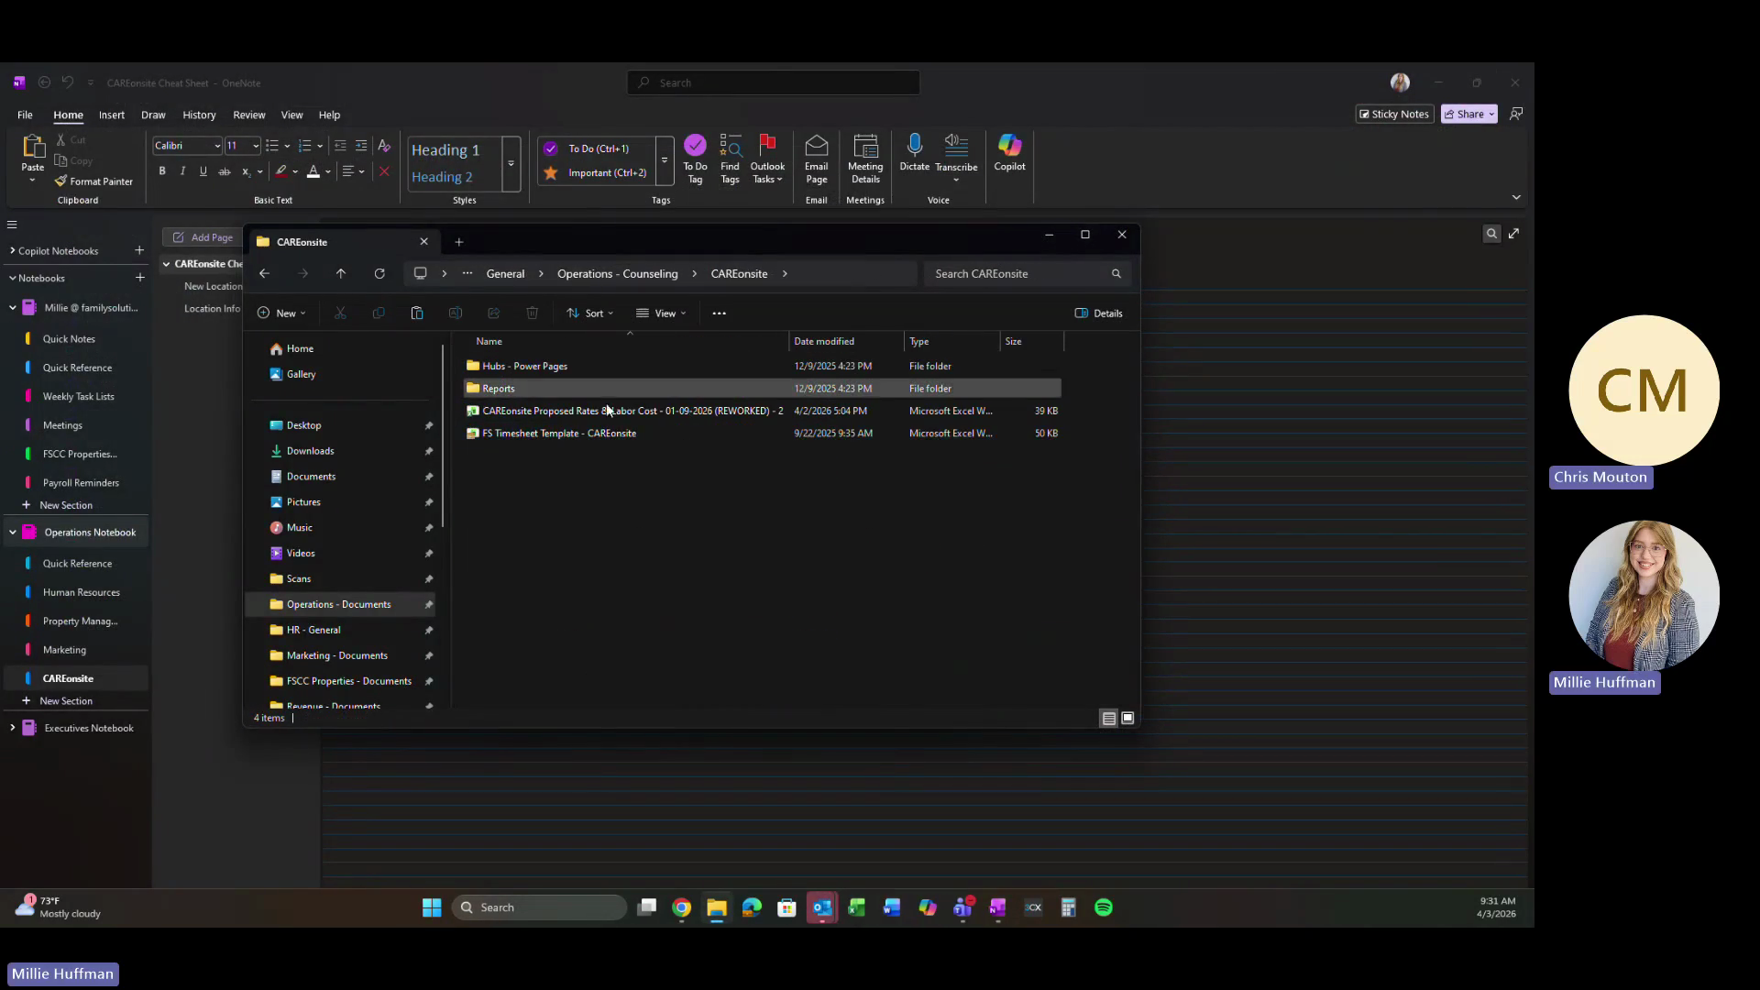Switch to the Insert ribbon tab
1760x990 pixels.
[x=112, y=115]
